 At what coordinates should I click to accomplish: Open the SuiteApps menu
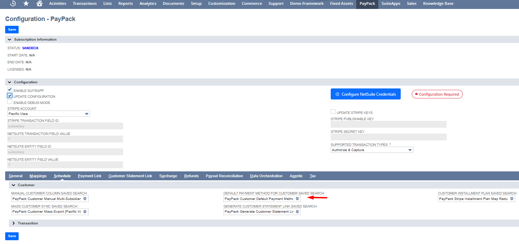[391, 3]
